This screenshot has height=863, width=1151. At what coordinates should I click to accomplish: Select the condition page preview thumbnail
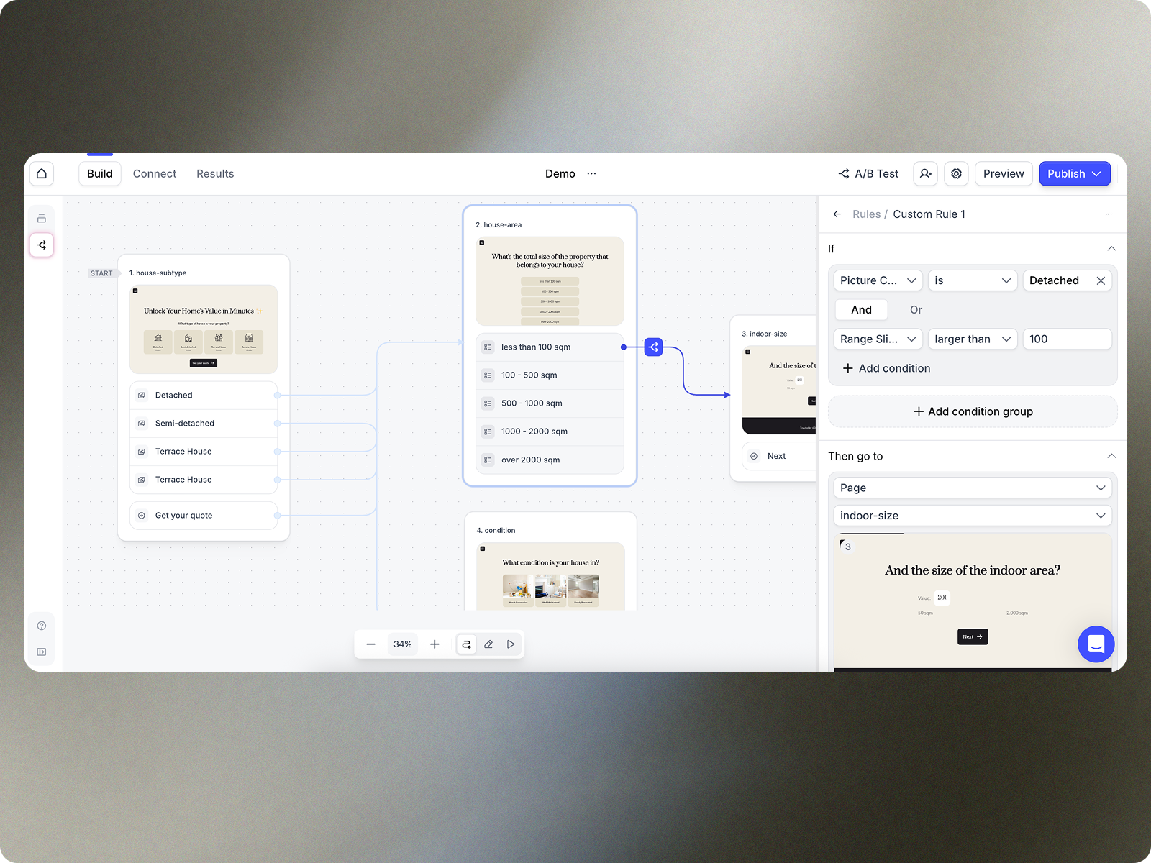pos(550,576)
